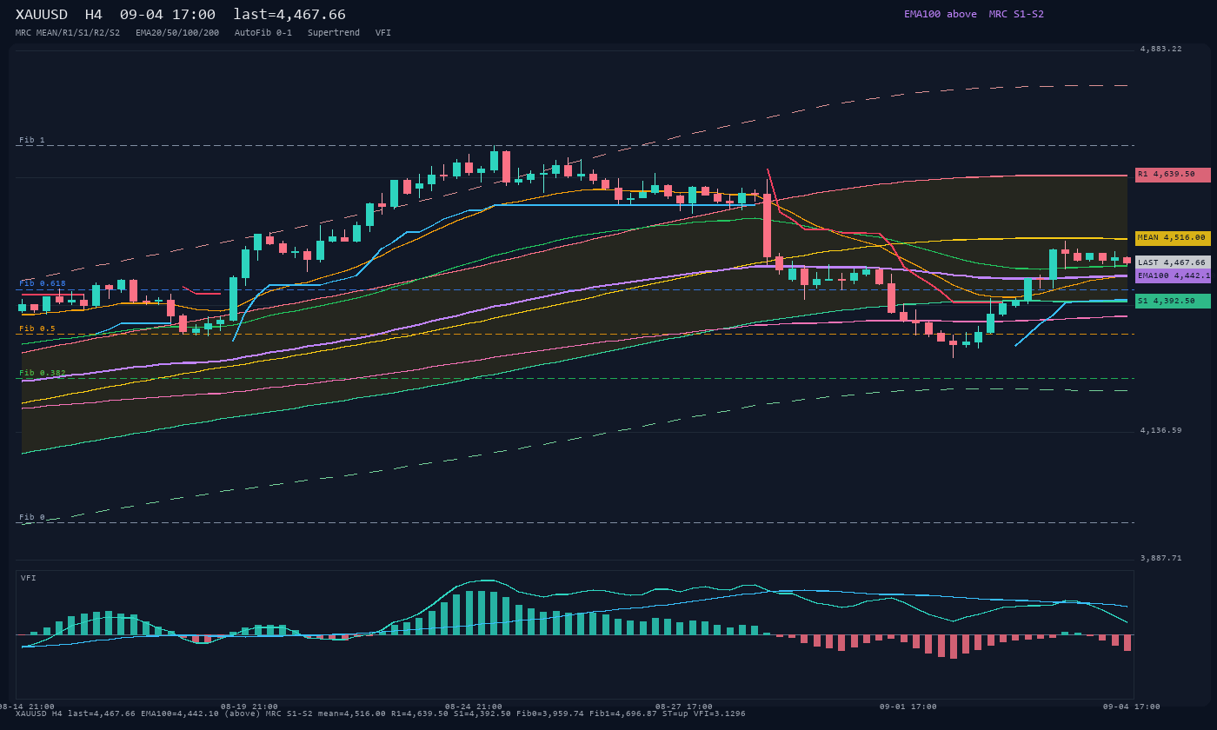Click the 3,887.71 price axis value

point(1161,558)
